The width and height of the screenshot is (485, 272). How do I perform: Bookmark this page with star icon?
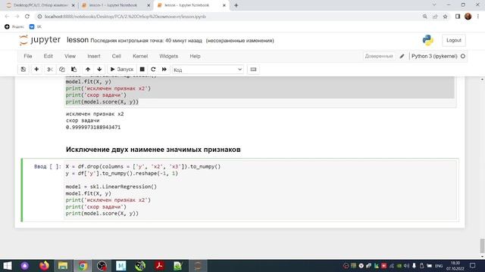point(445,17)
